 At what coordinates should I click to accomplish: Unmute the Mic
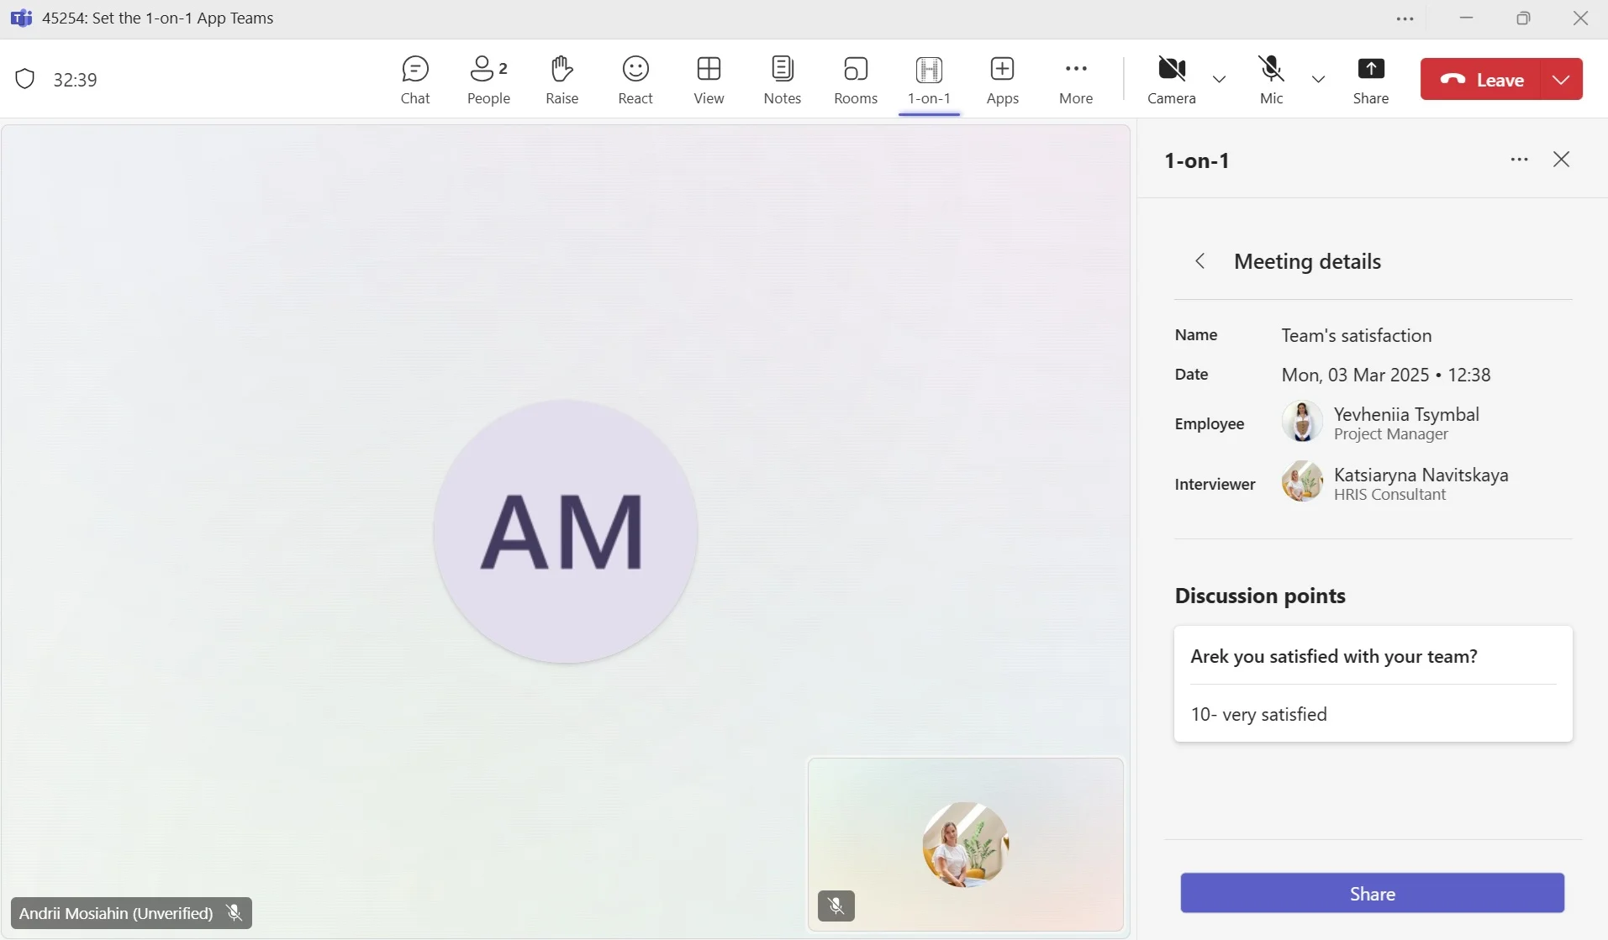(1271, 80)
